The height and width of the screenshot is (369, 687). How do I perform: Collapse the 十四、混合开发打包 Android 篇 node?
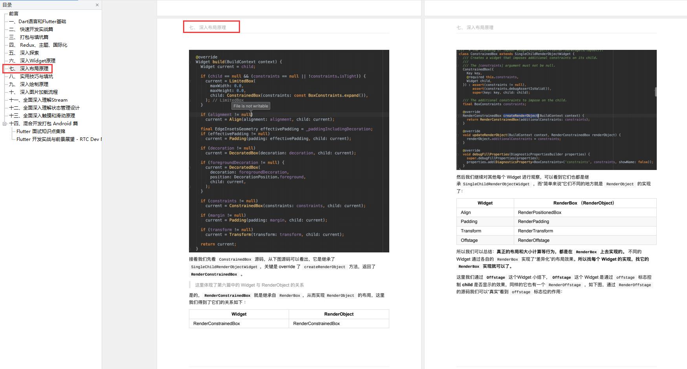tap(5, 124)
